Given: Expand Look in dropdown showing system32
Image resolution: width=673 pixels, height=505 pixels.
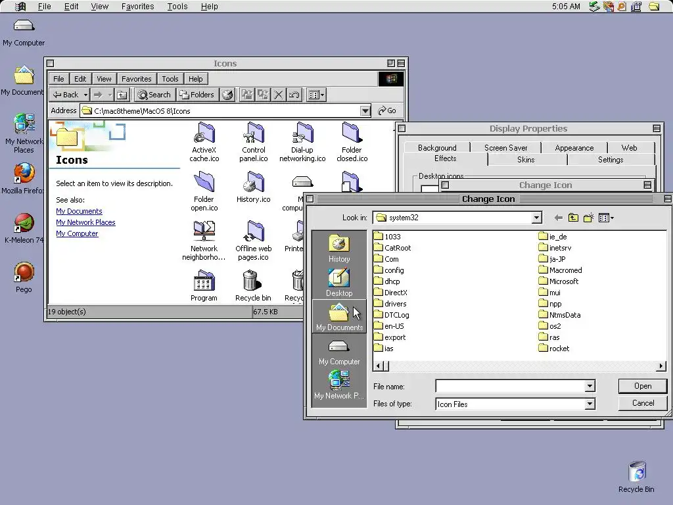Looking at the screenshot, I should pyautogui.click(x=536, y=218).
